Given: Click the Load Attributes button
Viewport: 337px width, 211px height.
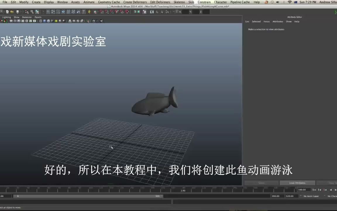Looking at the screenshot, I should click(297, 183).
